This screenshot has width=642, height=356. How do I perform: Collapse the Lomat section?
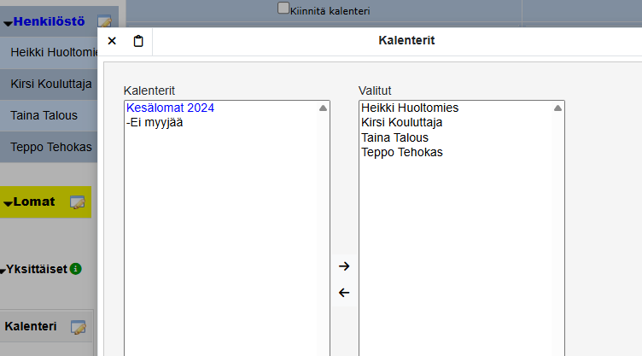[x=8, y=203]
